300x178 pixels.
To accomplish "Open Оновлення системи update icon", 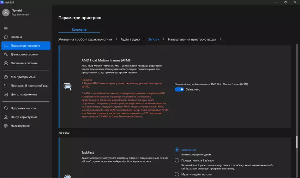I will coord(6,63).
